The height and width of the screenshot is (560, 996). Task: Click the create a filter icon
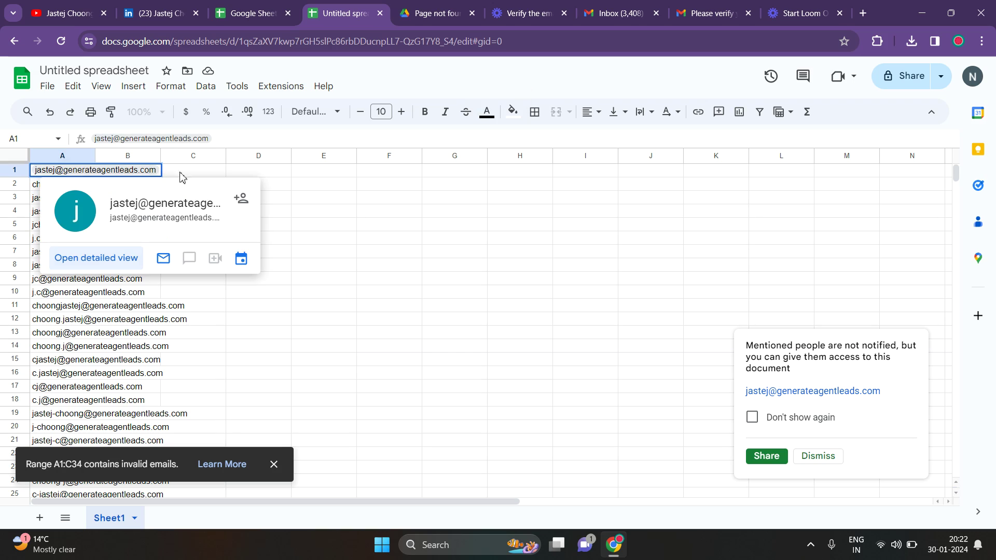click(x=759, y=112)
